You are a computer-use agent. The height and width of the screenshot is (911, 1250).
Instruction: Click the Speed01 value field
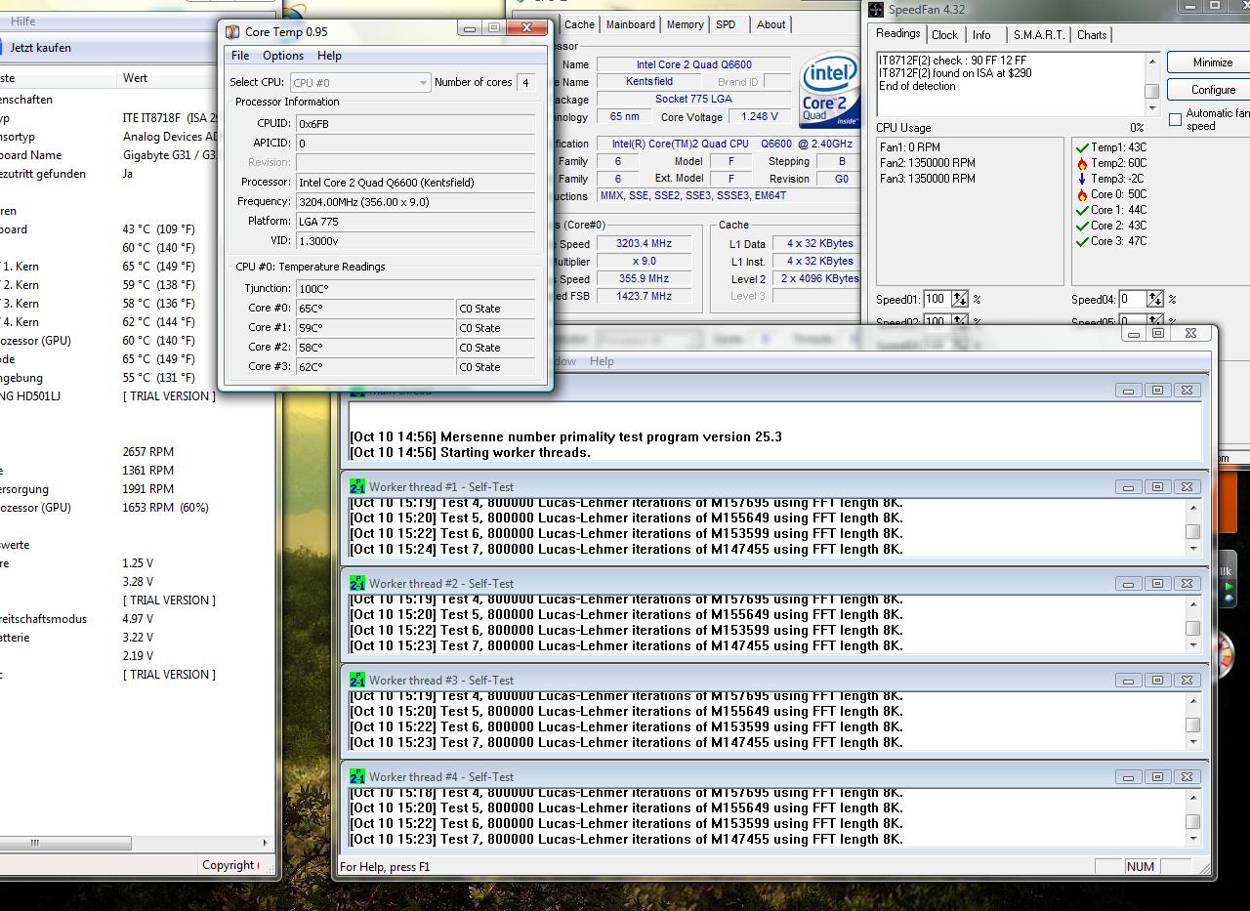[x=937, y=300]
